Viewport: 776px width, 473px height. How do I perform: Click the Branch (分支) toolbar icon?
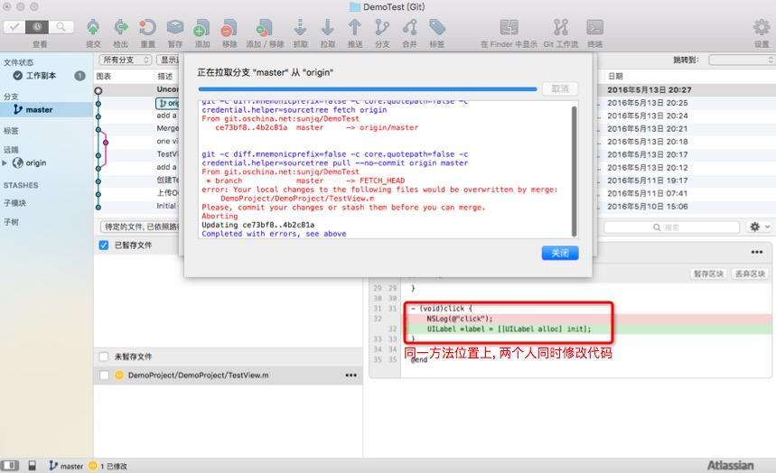(x=382, y=28)
